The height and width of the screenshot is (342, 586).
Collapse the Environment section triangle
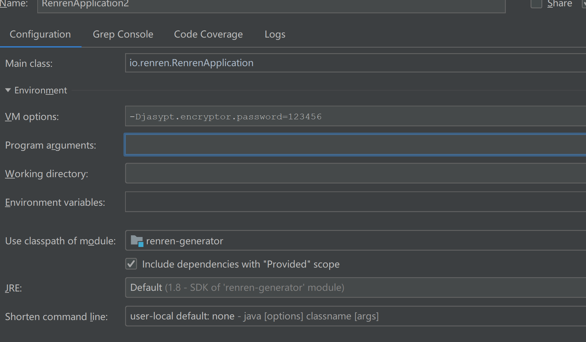tap(8, 90)
